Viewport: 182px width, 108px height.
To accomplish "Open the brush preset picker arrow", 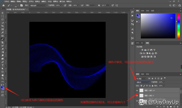I will [x=18, y=5].
